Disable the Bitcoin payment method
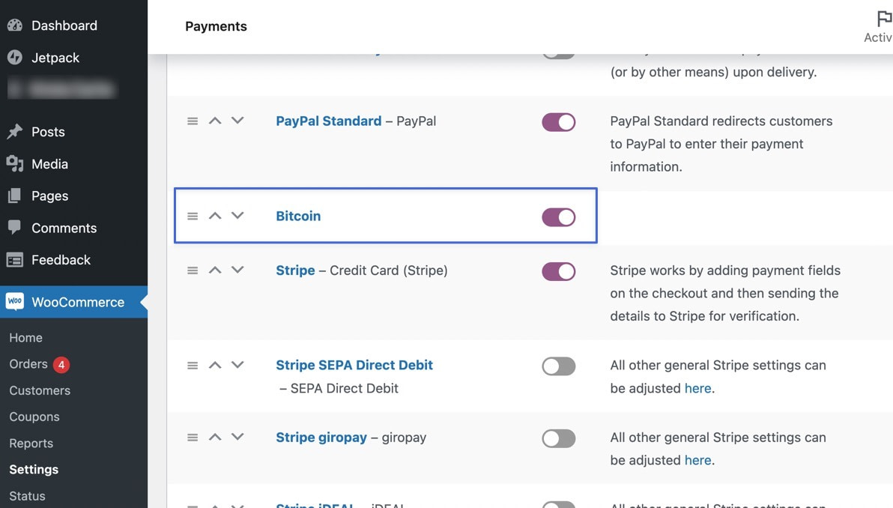 558,217
